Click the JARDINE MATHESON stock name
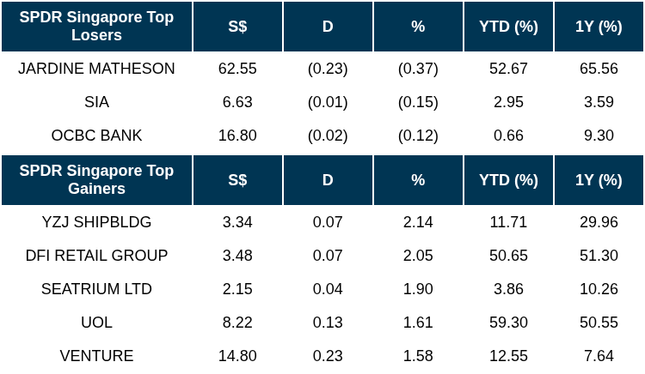The image size is (645, 374). point(96,69)
